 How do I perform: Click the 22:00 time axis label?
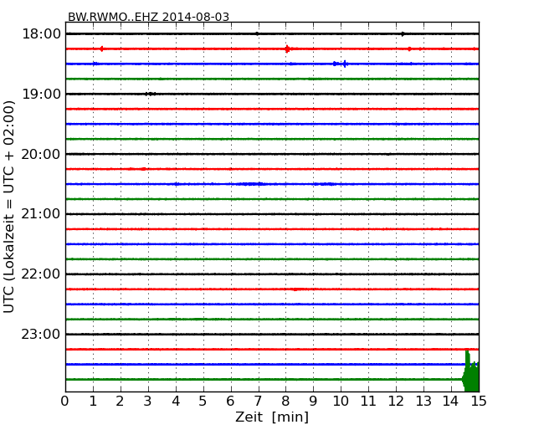41,274
